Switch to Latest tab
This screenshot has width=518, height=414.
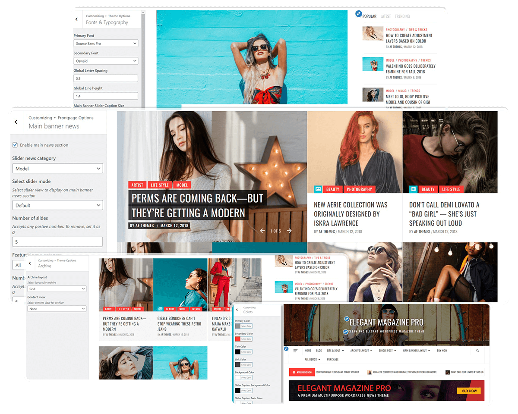pyautogui.click(x=385, y=16)
